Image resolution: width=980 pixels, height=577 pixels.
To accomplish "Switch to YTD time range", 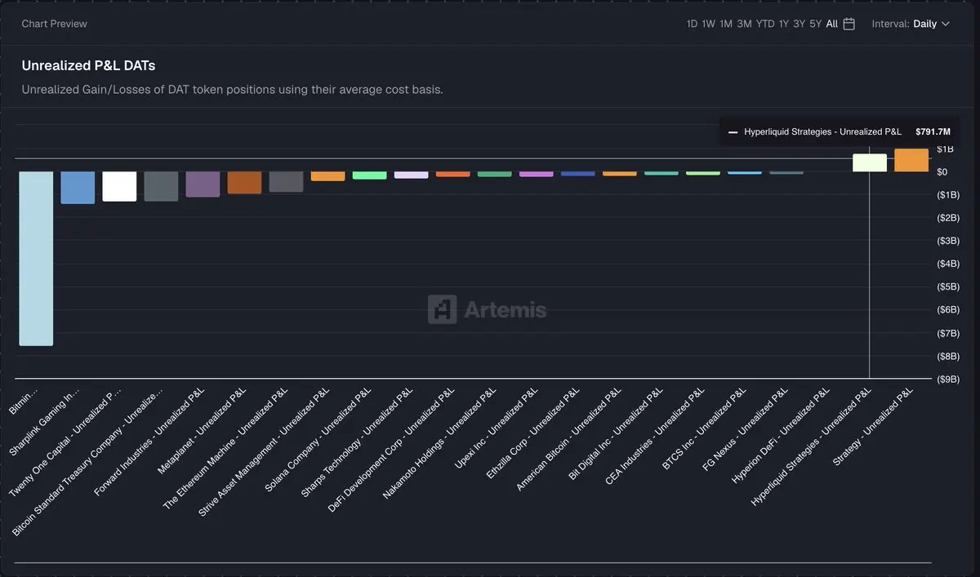I will [x=765, y=24].
